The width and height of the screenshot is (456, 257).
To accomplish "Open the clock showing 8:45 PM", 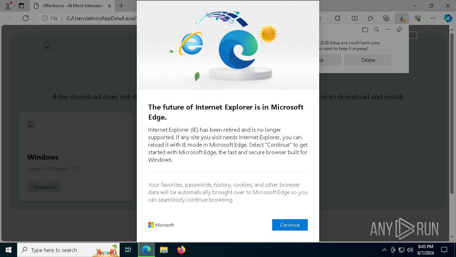I will pos(425,250).
